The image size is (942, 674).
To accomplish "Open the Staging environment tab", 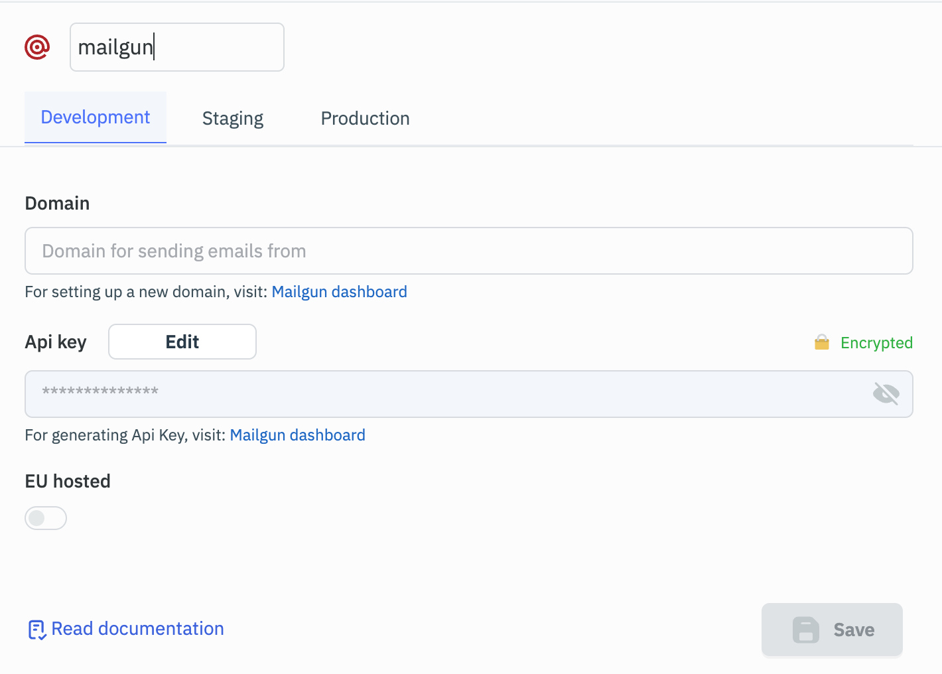I will coord(232,119).
